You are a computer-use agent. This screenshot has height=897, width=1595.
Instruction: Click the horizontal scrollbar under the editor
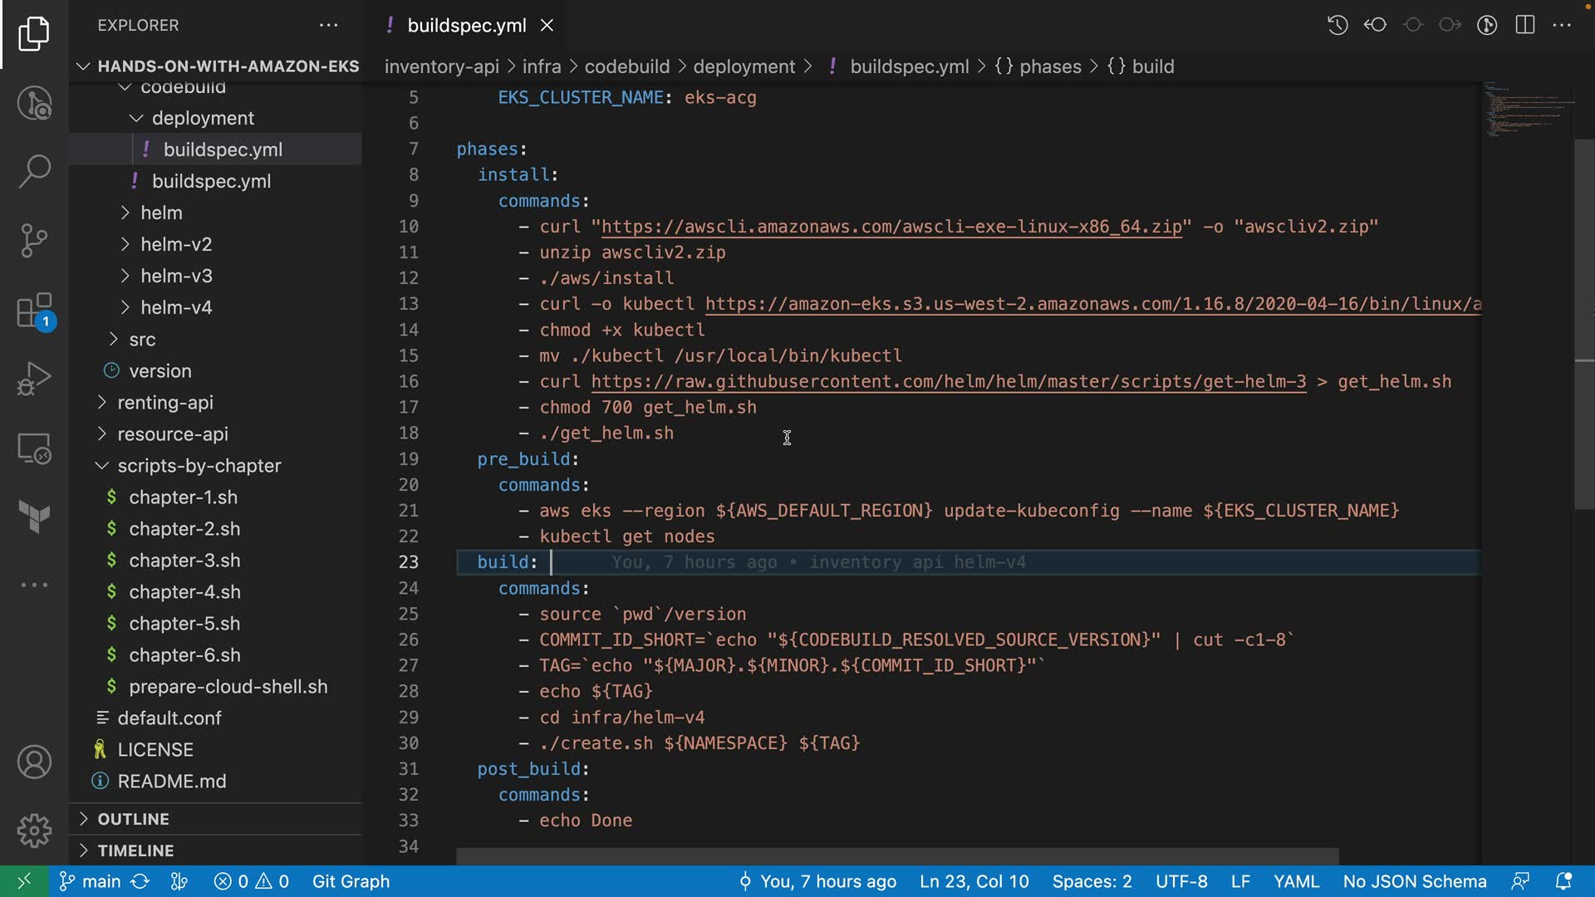coord(897,855)
